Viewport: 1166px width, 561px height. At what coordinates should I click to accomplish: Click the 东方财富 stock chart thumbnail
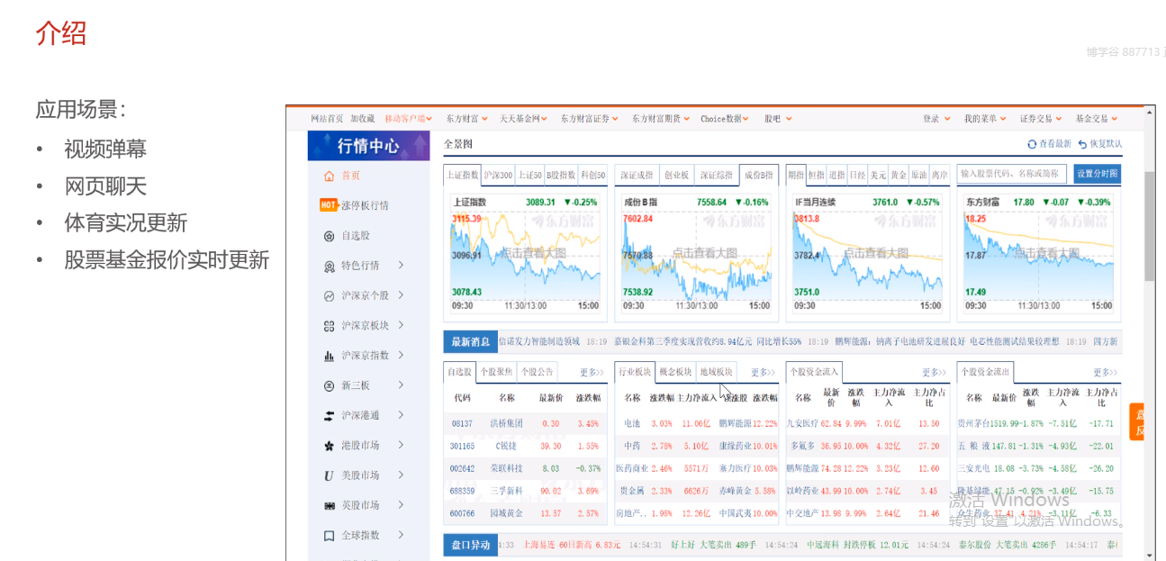tap(1038, 253)
